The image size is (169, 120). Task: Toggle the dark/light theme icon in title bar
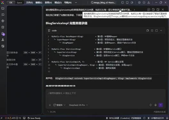click(x=132, y=3)
